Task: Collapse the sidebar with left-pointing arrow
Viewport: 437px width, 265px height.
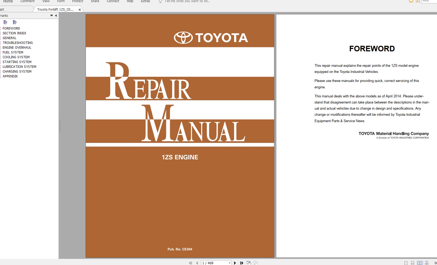Action: [x=56, y=16]
